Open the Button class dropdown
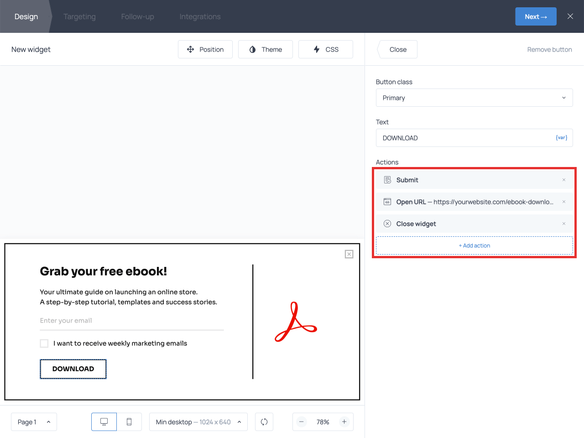Viewport: 584px width, 438px height. point(474,98)
